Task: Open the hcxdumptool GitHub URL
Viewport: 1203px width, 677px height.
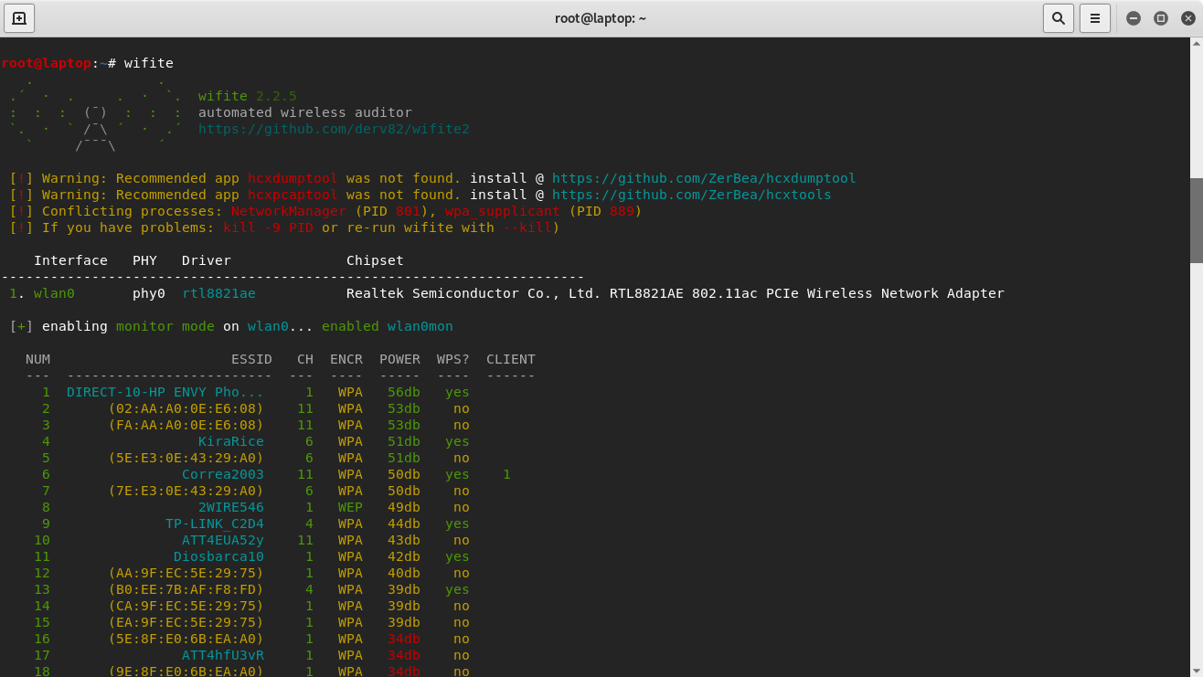Action: (x=703, y=178)
